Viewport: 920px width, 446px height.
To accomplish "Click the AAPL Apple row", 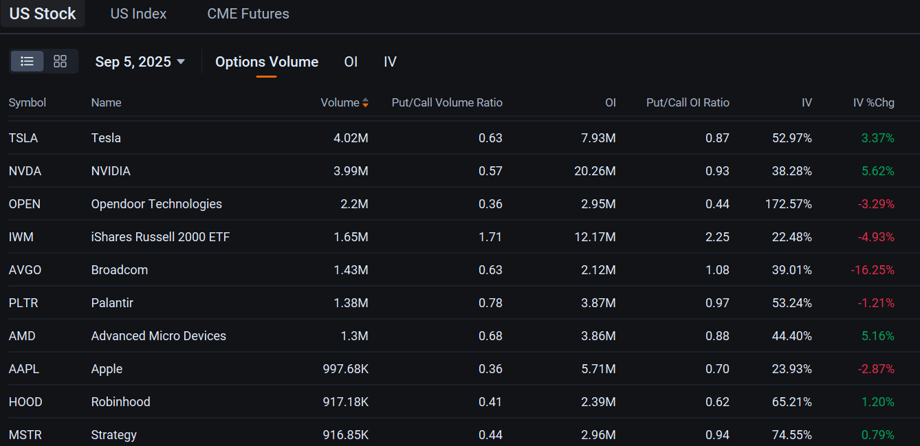I will tap(106, 368).
